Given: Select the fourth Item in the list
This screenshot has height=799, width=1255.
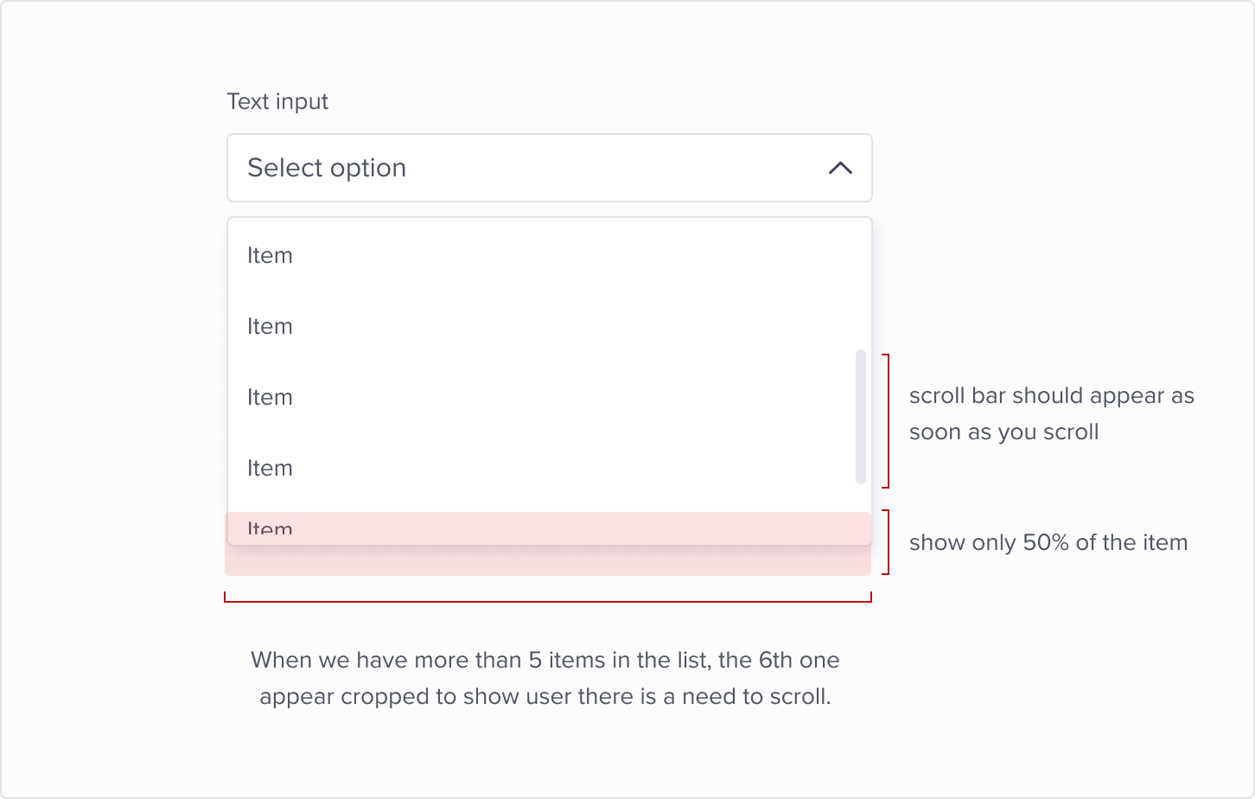Looking at the screenshot, I should [270, 469].
